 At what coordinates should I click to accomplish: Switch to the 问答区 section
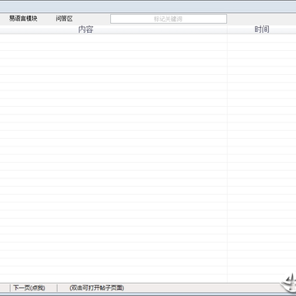coord(64,19)
